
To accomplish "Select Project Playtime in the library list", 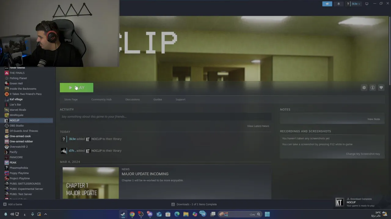I will pos(20,178).
